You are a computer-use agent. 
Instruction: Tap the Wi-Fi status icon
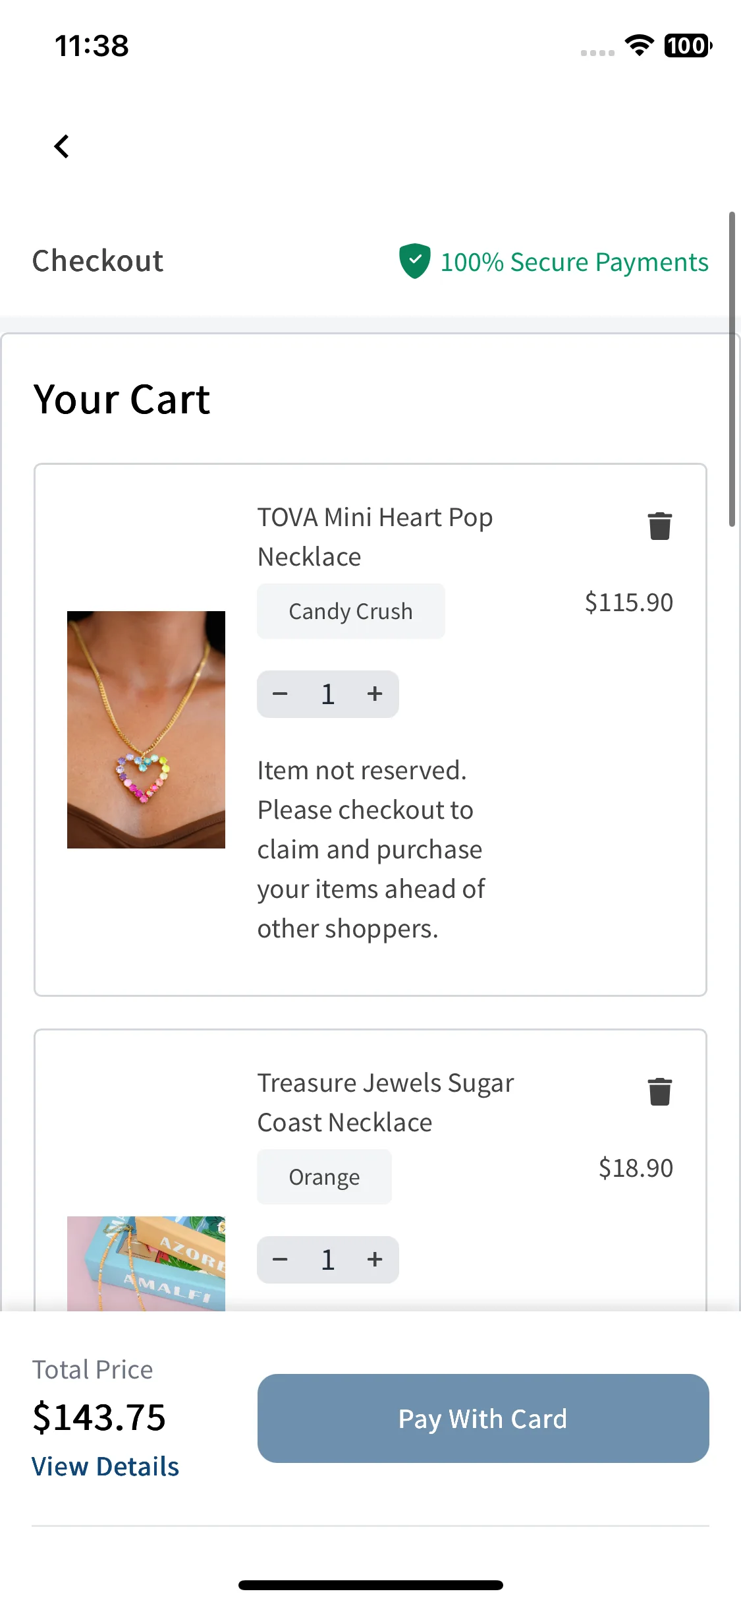click(x=639, y=45)
